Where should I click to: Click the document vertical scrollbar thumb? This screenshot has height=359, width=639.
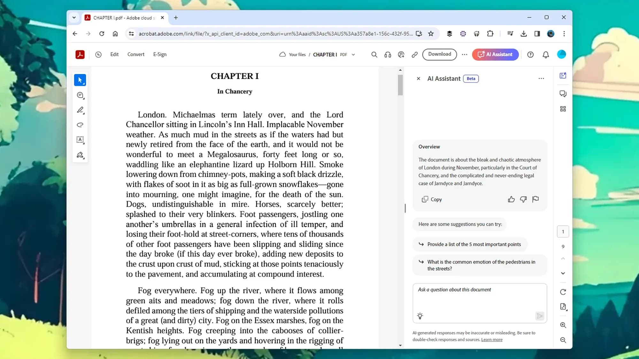pyautogui.click(x=400, y=85)
